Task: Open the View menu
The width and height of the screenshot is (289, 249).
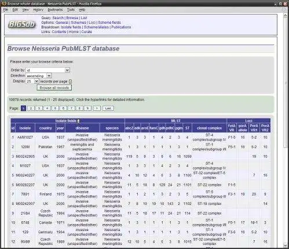Action: pyautogui.click(x=25, y=10)
